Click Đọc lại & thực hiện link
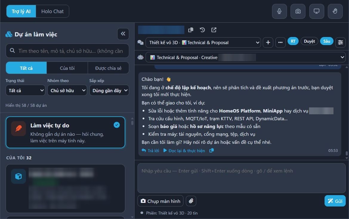This screenshot has height=219, width=349. [x=184, y=151]
